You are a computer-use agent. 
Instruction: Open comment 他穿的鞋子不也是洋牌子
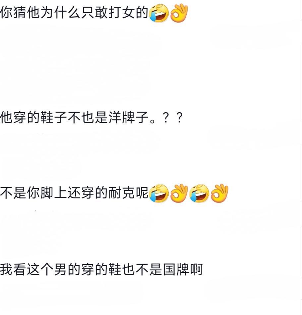point(91,118)
